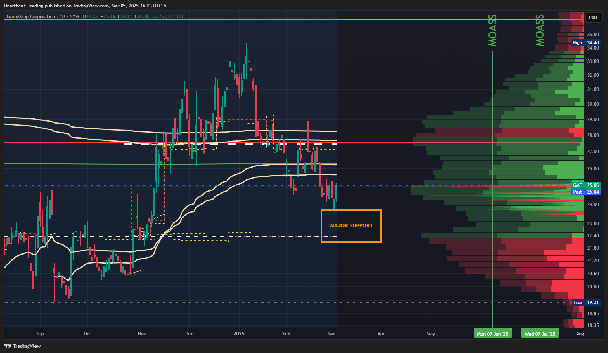Click the GME 25.06 last price label
Image resolution: width=608 pixels, height=353 pixels.
pos(586,185)
